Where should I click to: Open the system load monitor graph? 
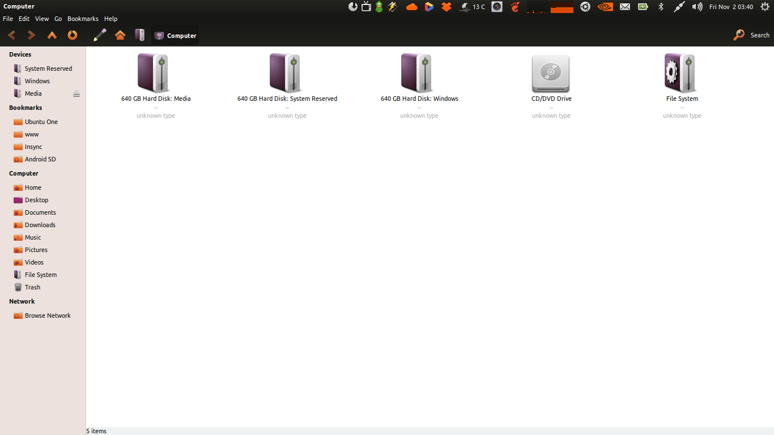(550, 7)
